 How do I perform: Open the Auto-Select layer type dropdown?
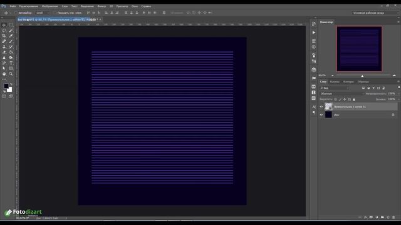[43, 12]
